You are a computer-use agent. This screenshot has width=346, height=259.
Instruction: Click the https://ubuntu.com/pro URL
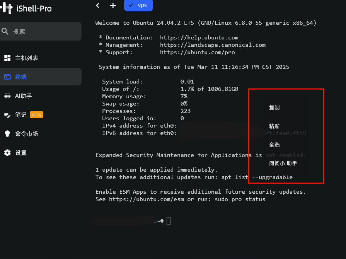[197, 52]
